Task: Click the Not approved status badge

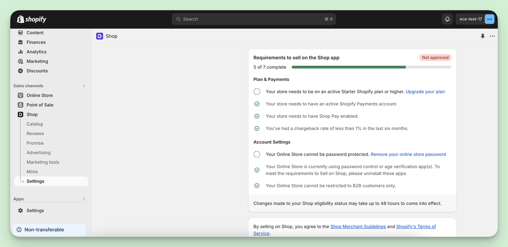Action: (435, 57)
